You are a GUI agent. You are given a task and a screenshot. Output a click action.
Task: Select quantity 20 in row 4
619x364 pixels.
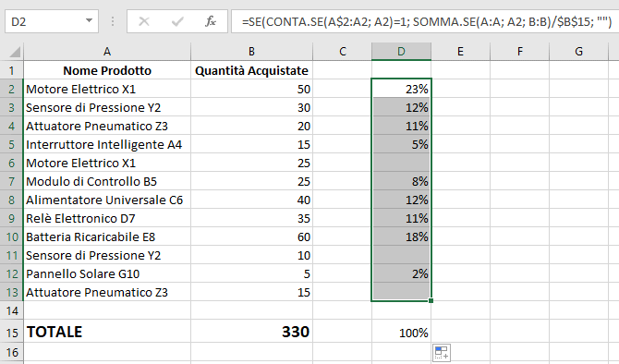point(251,126)
